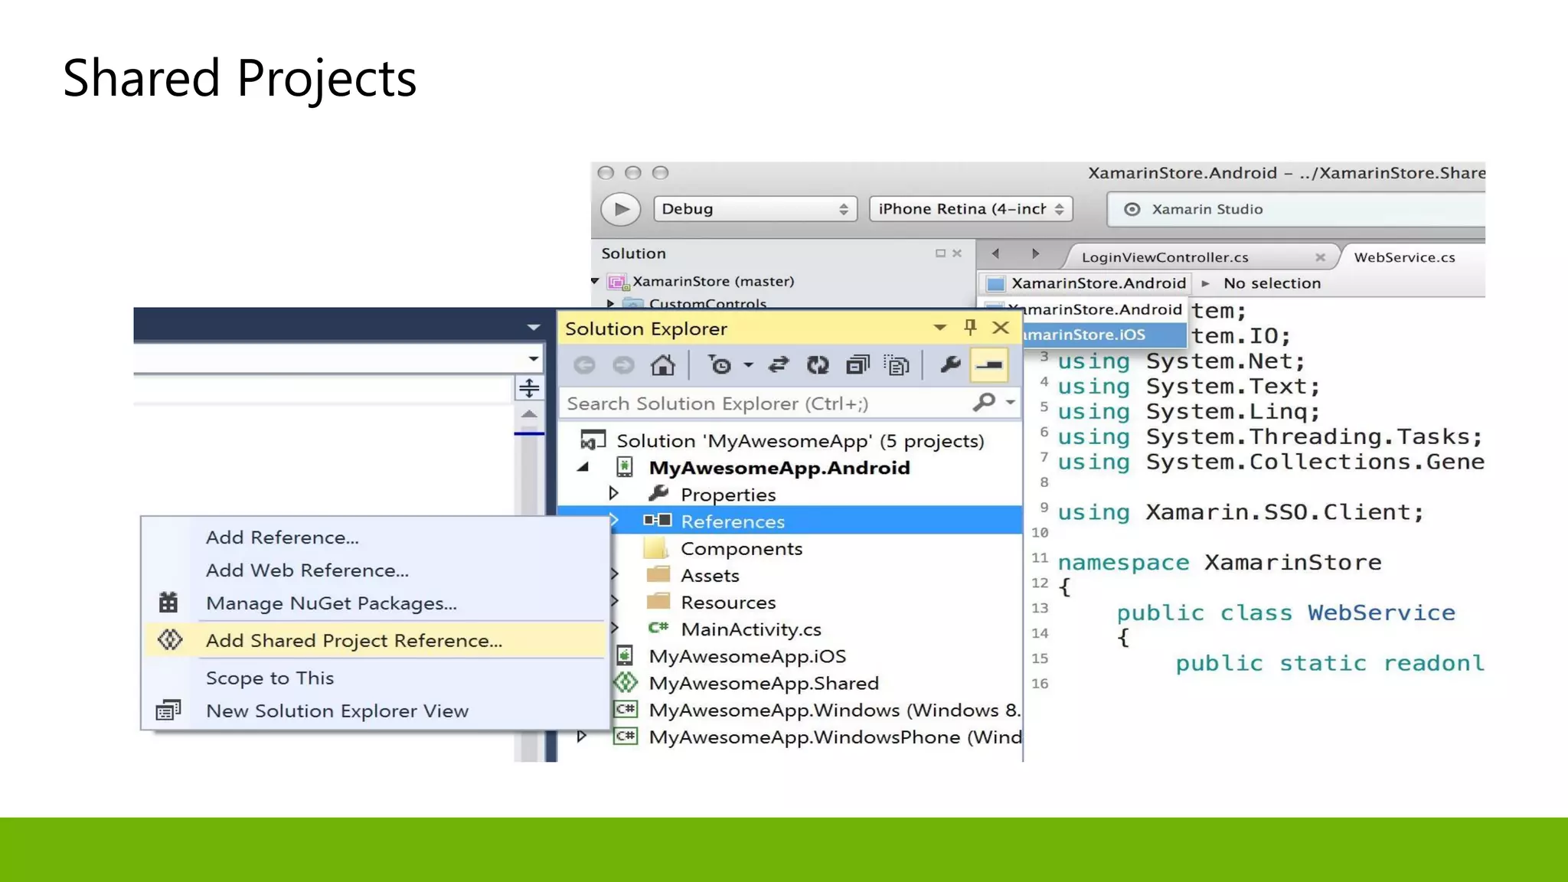Viewport: 1568px width, 882px height.
Task: Navigate back with the left arrow in Xamarin Studio
Action: [x=995, y=253]
